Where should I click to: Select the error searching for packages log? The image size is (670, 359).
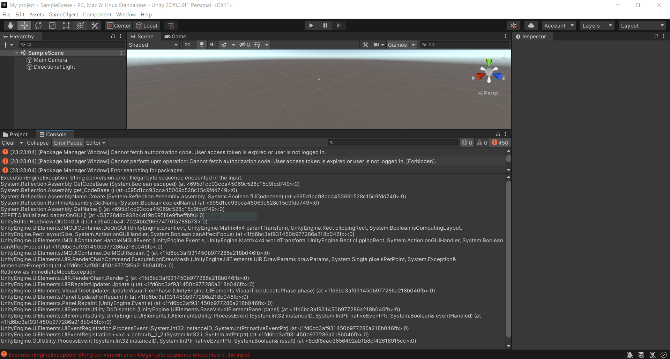pyautogui.click(x=253, y=170)
